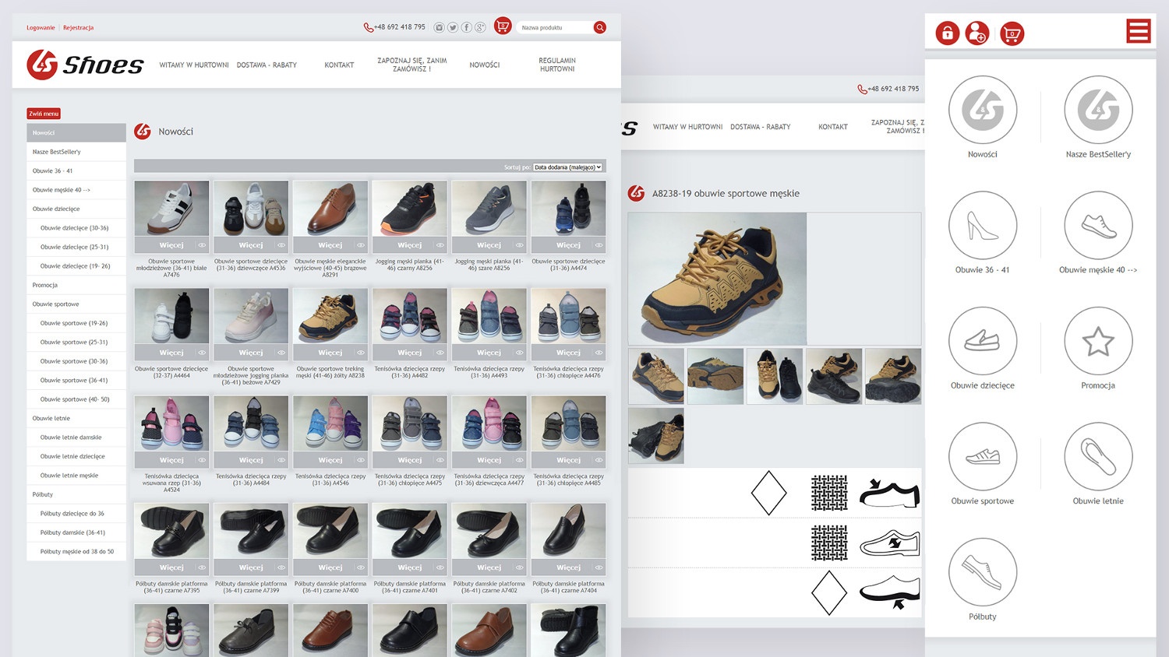Open the red shopping cart icon in header
This screenshot has width=1169, height=657.
[x=503, y=26]
